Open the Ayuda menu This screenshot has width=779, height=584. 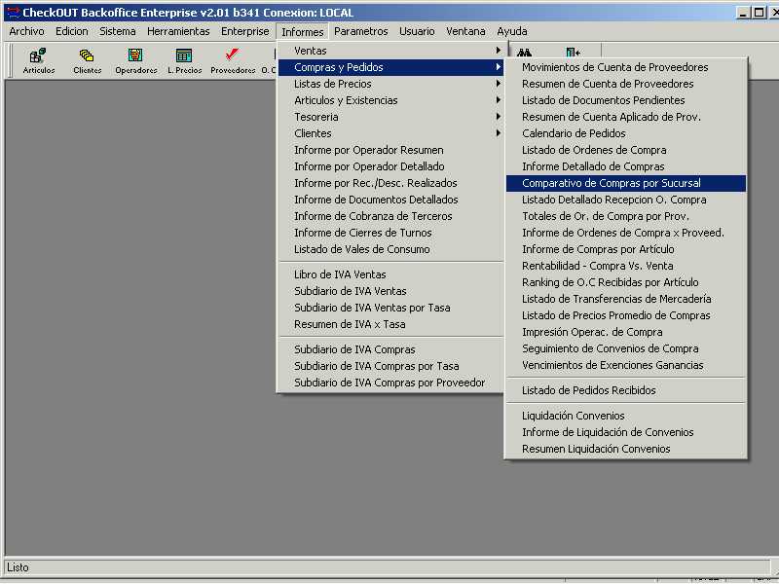pyautogui.click(x=512, y=31)
